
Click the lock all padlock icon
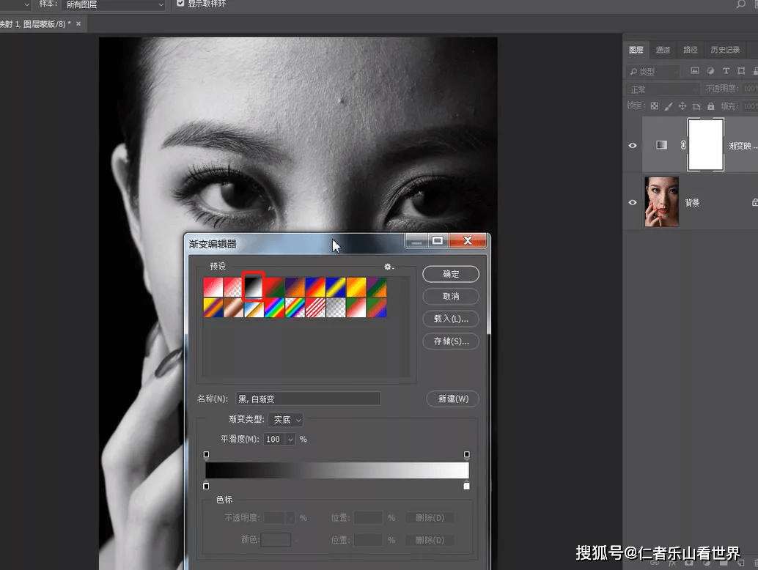tap(710, 106)
